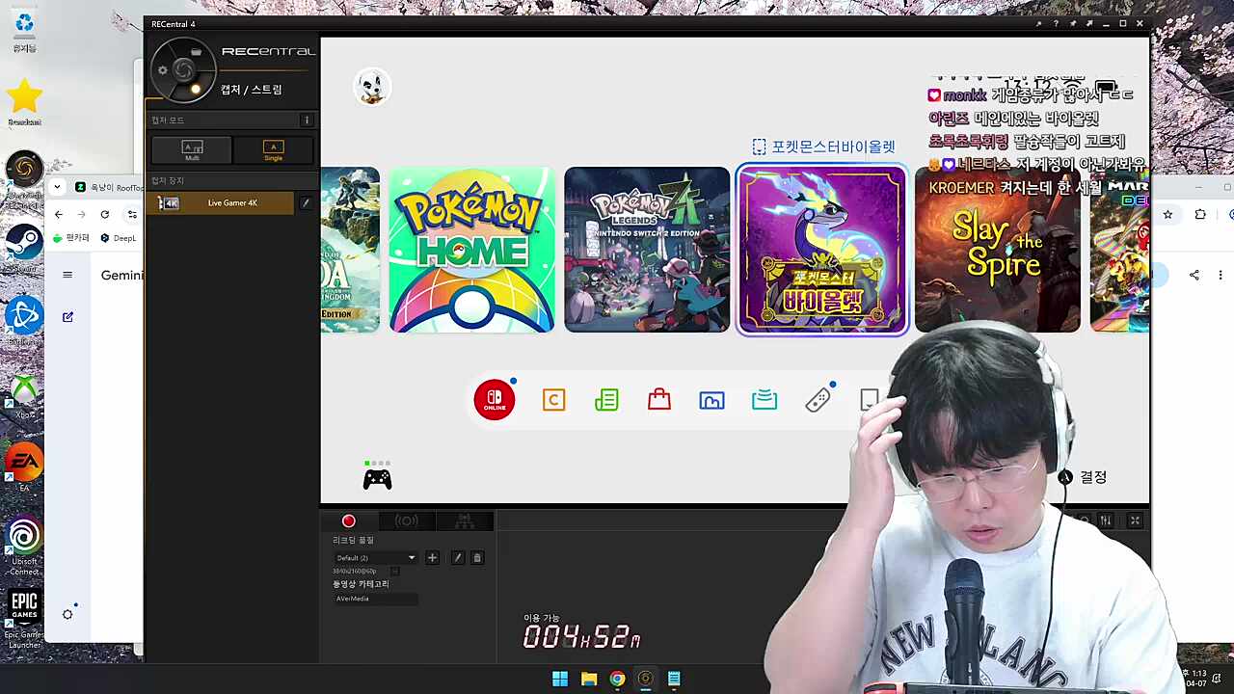Switch to the recording tab with red dot
1234x694 pixels.
click(349, 520)
